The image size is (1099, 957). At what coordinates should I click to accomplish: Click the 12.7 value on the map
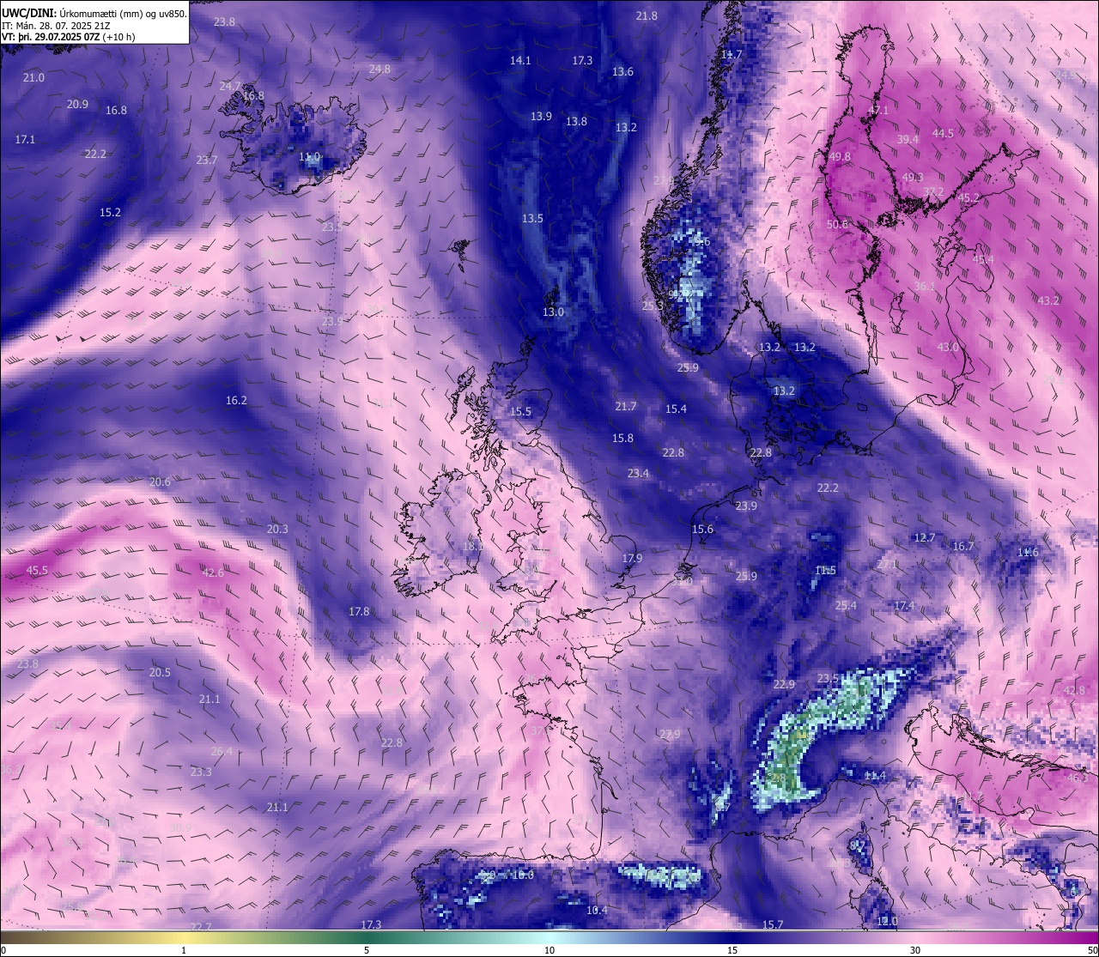[x=925, y=537]
